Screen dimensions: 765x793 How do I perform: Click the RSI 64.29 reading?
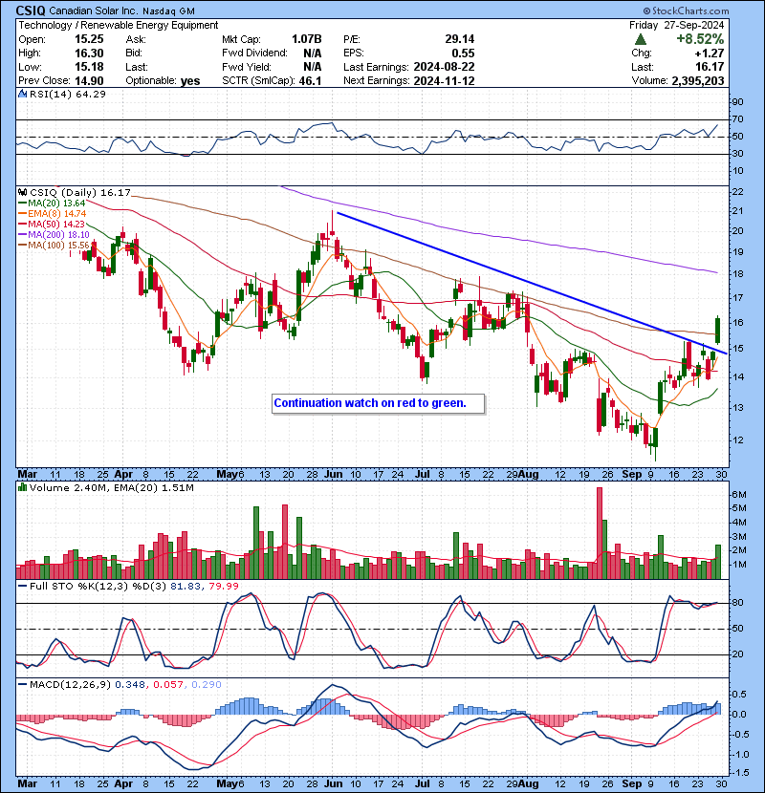point(89,94)
